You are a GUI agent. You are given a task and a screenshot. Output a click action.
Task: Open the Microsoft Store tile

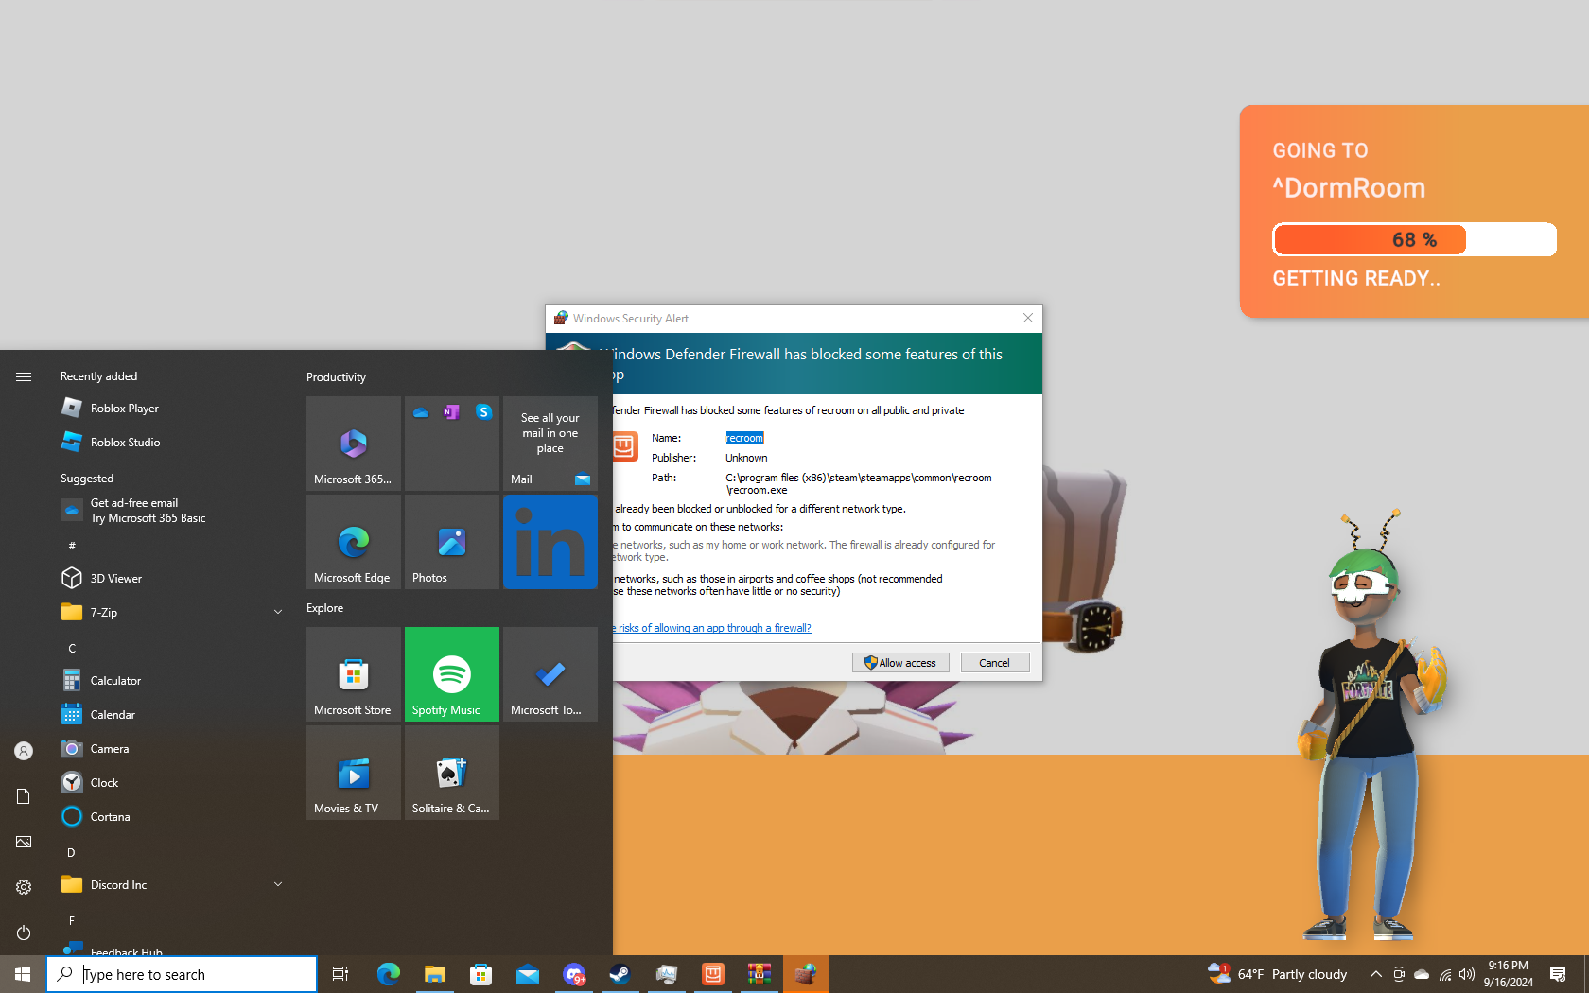[x=354, y=674]
